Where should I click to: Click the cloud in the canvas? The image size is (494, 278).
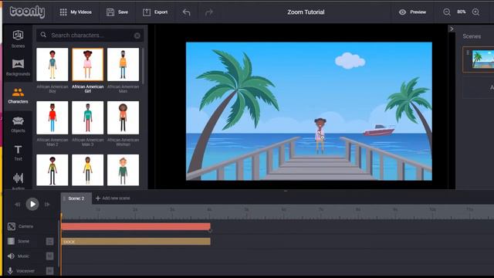click(x=350, y=60)
